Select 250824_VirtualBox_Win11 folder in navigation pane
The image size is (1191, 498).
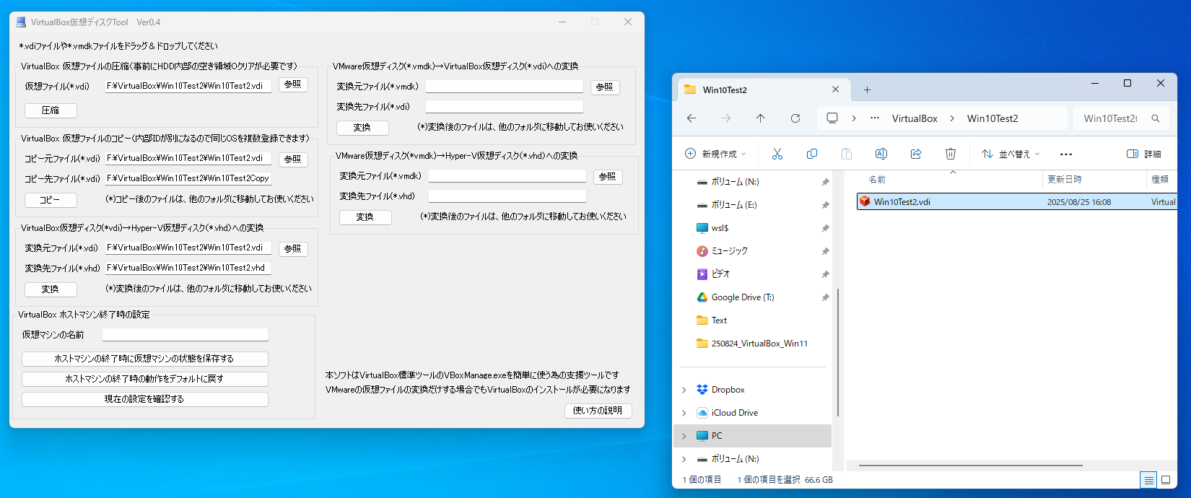pyautogui.click(x=751, y=344)
